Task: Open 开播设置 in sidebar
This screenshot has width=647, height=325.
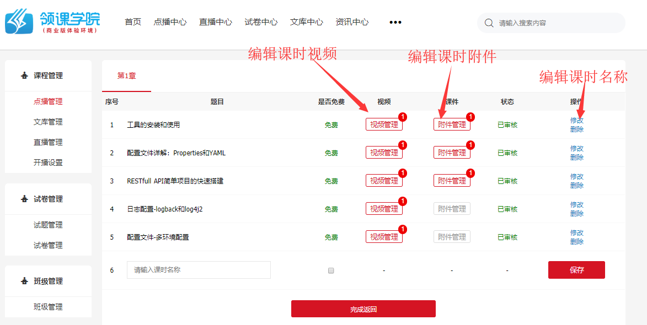Action: tap(48, 162)
